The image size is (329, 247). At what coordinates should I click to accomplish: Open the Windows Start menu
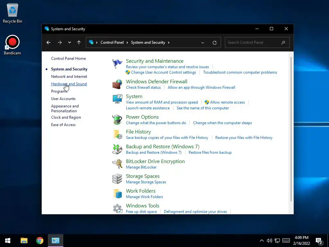(x=8, y=241)
